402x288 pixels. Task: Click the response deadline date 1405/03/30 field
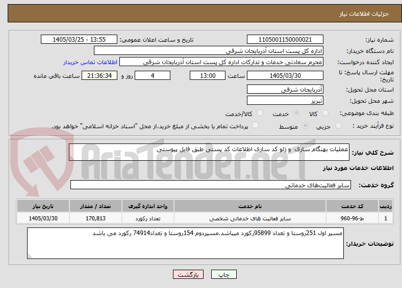pos(285,75)
